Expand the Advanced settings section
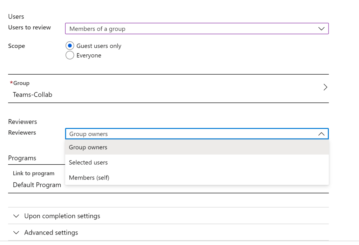Image resolution: width=359 pixels, height=245 pixels. (x=51, y=233)
